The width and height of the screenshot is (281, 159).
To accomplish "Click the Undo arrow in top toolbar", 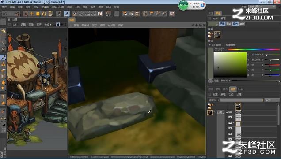I will (x=5, y=14).
